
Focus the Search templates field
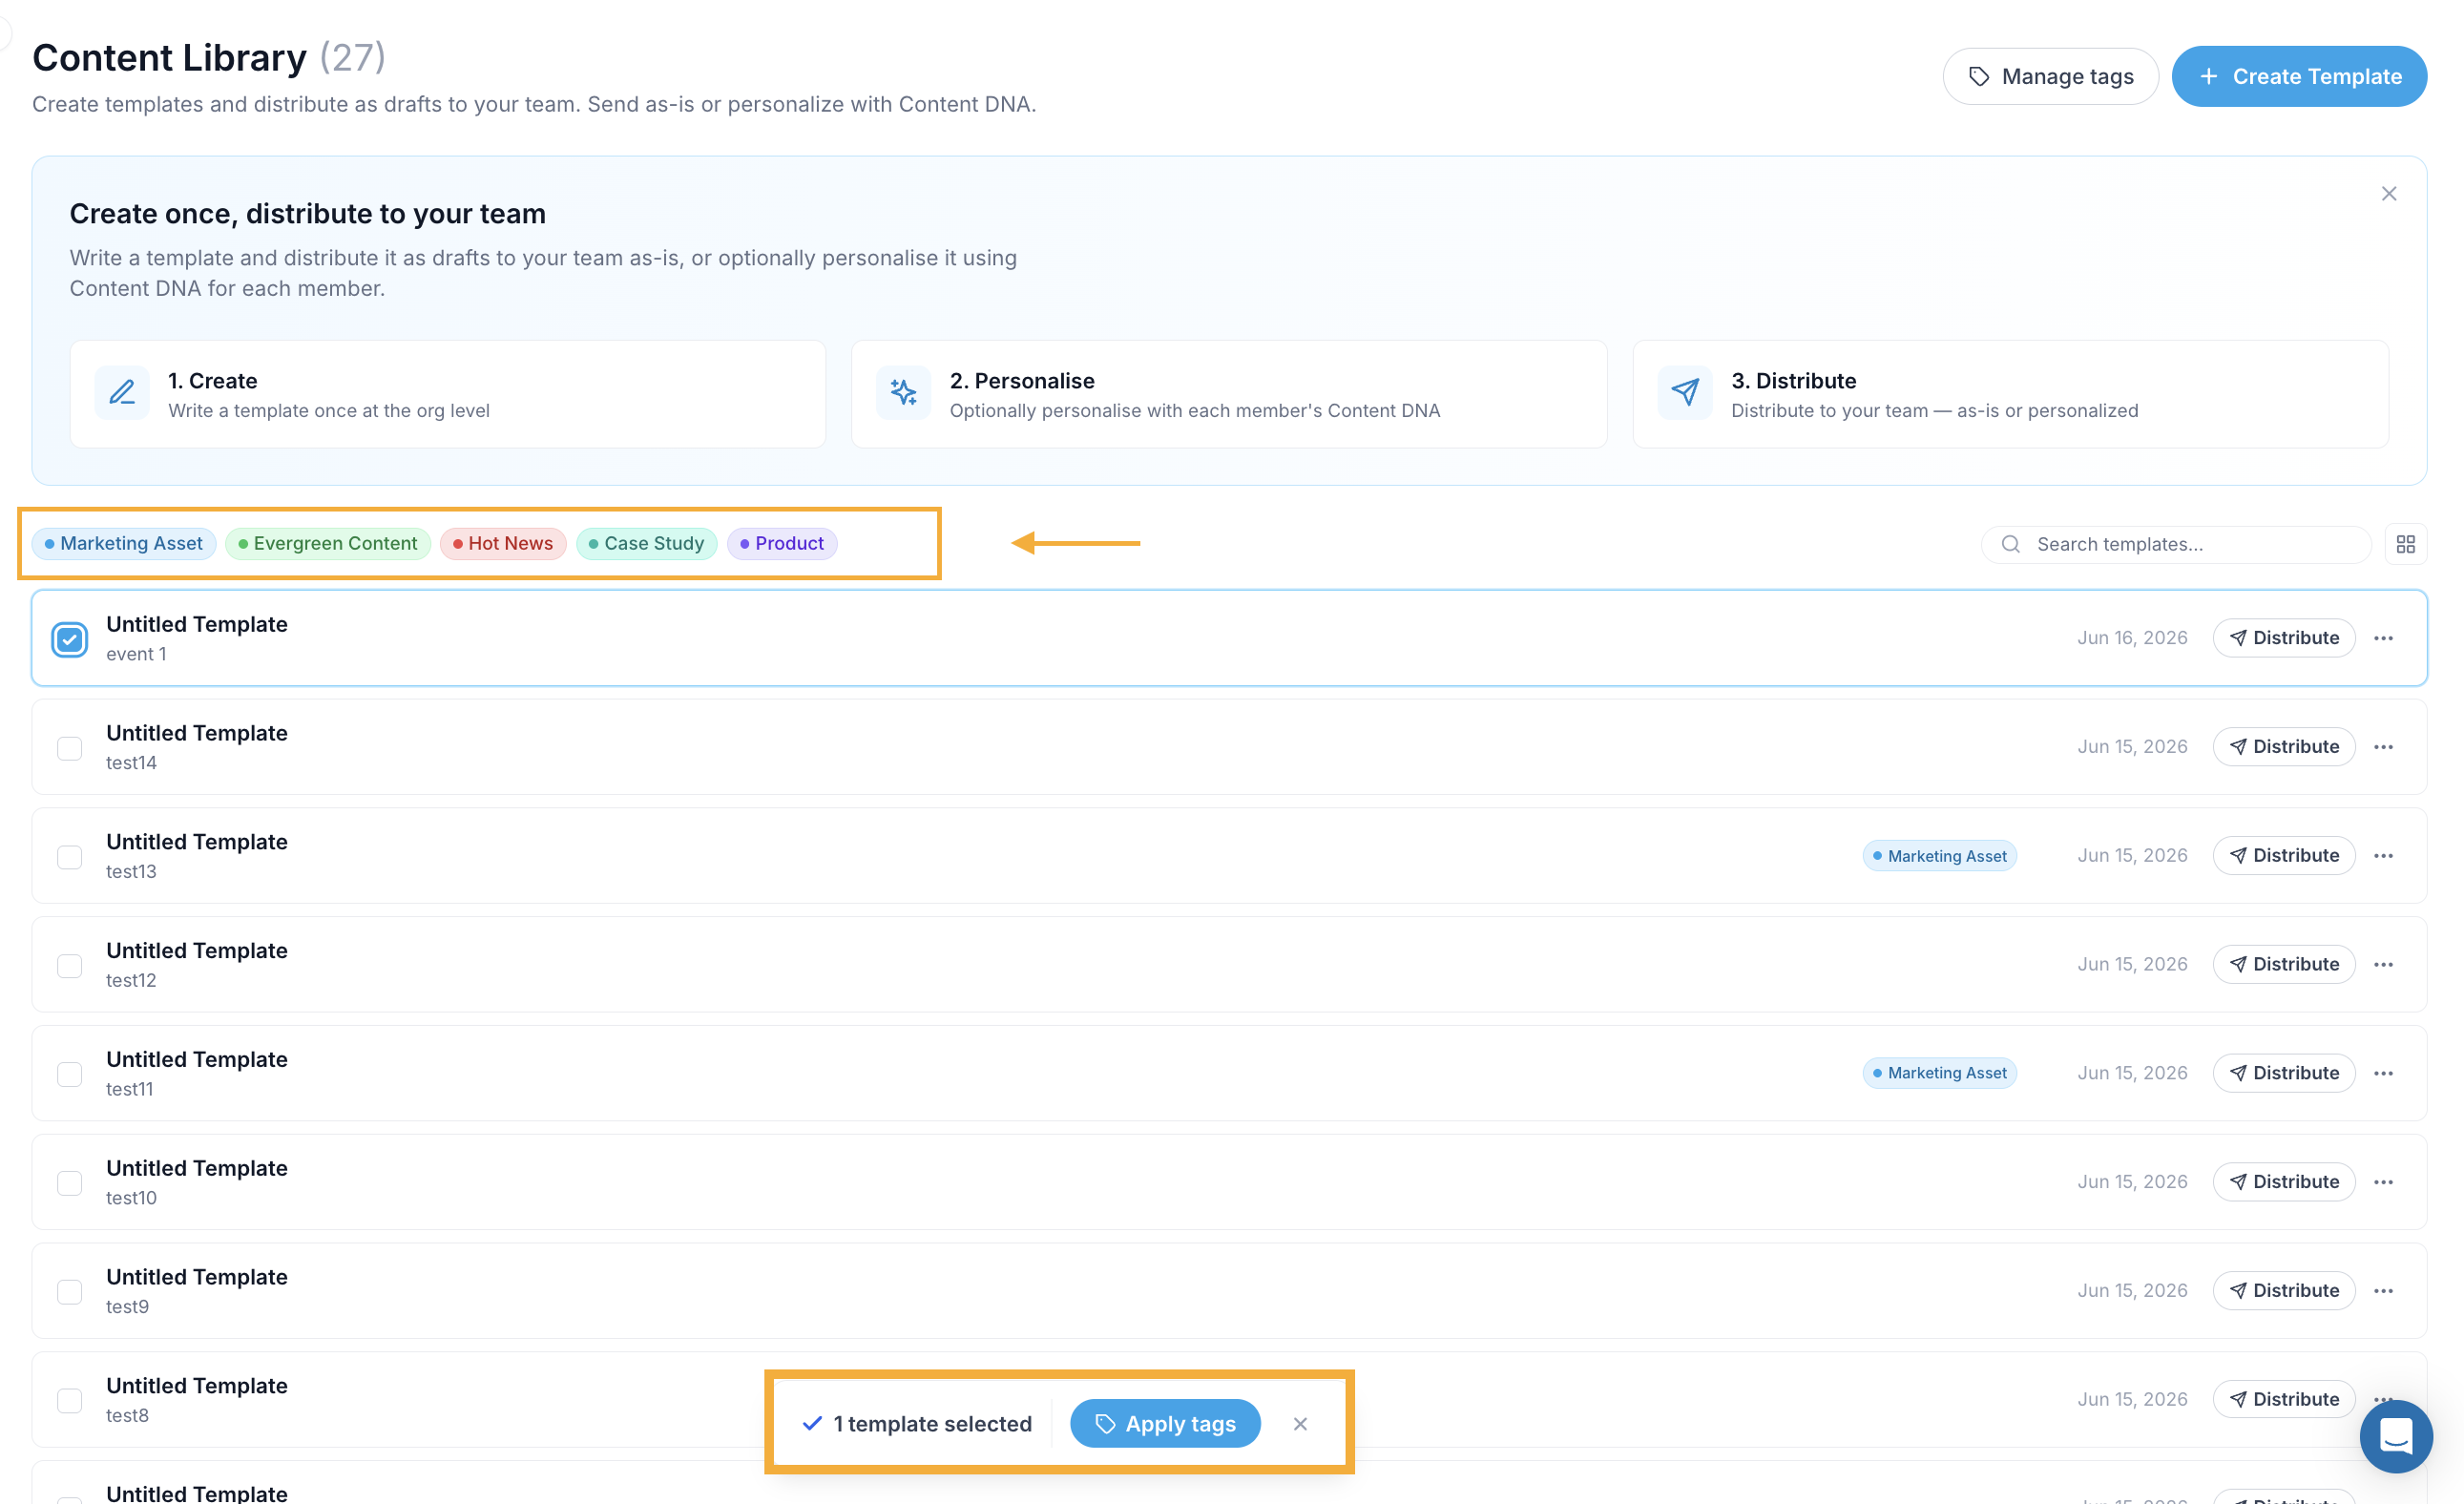click(x=2176, y=544)
